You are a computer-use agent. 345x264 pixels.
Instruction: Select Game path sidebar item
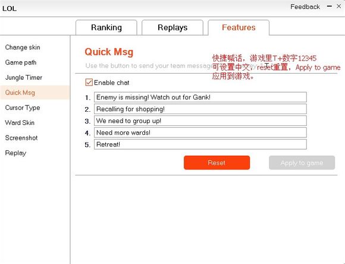tap(21, 62)
